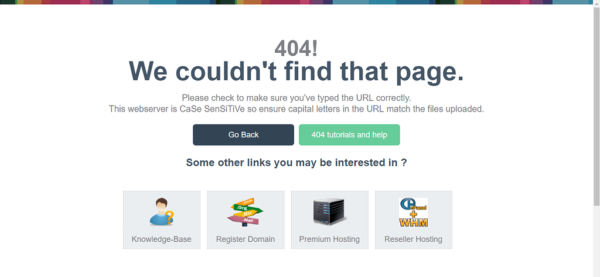Click the Go Back button
Image resolution: width=600 pixels, height=277 pixels.
click(x=243, y=135)
